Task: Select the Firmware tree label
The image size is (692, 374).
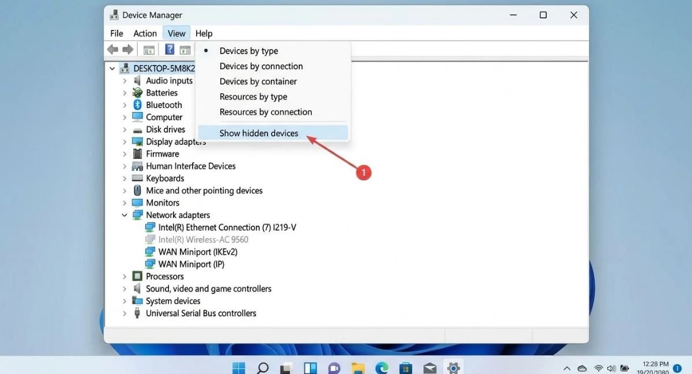Action: pyautogui.click(x=163, y=154)
